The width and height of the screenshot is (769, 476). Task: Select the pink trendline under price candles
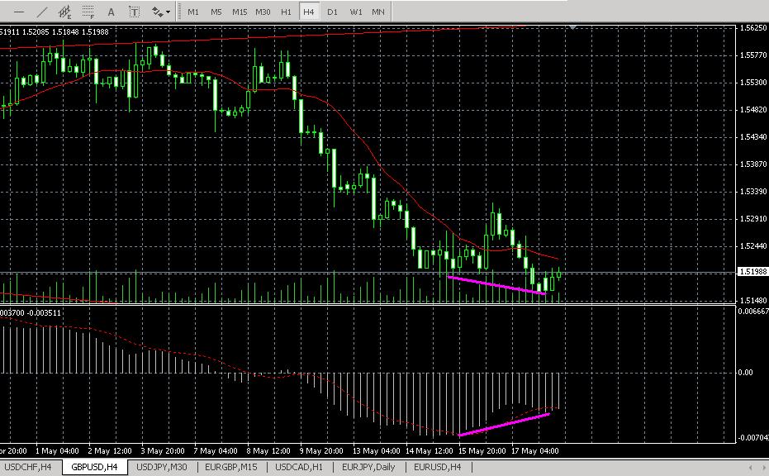(496, 284)
